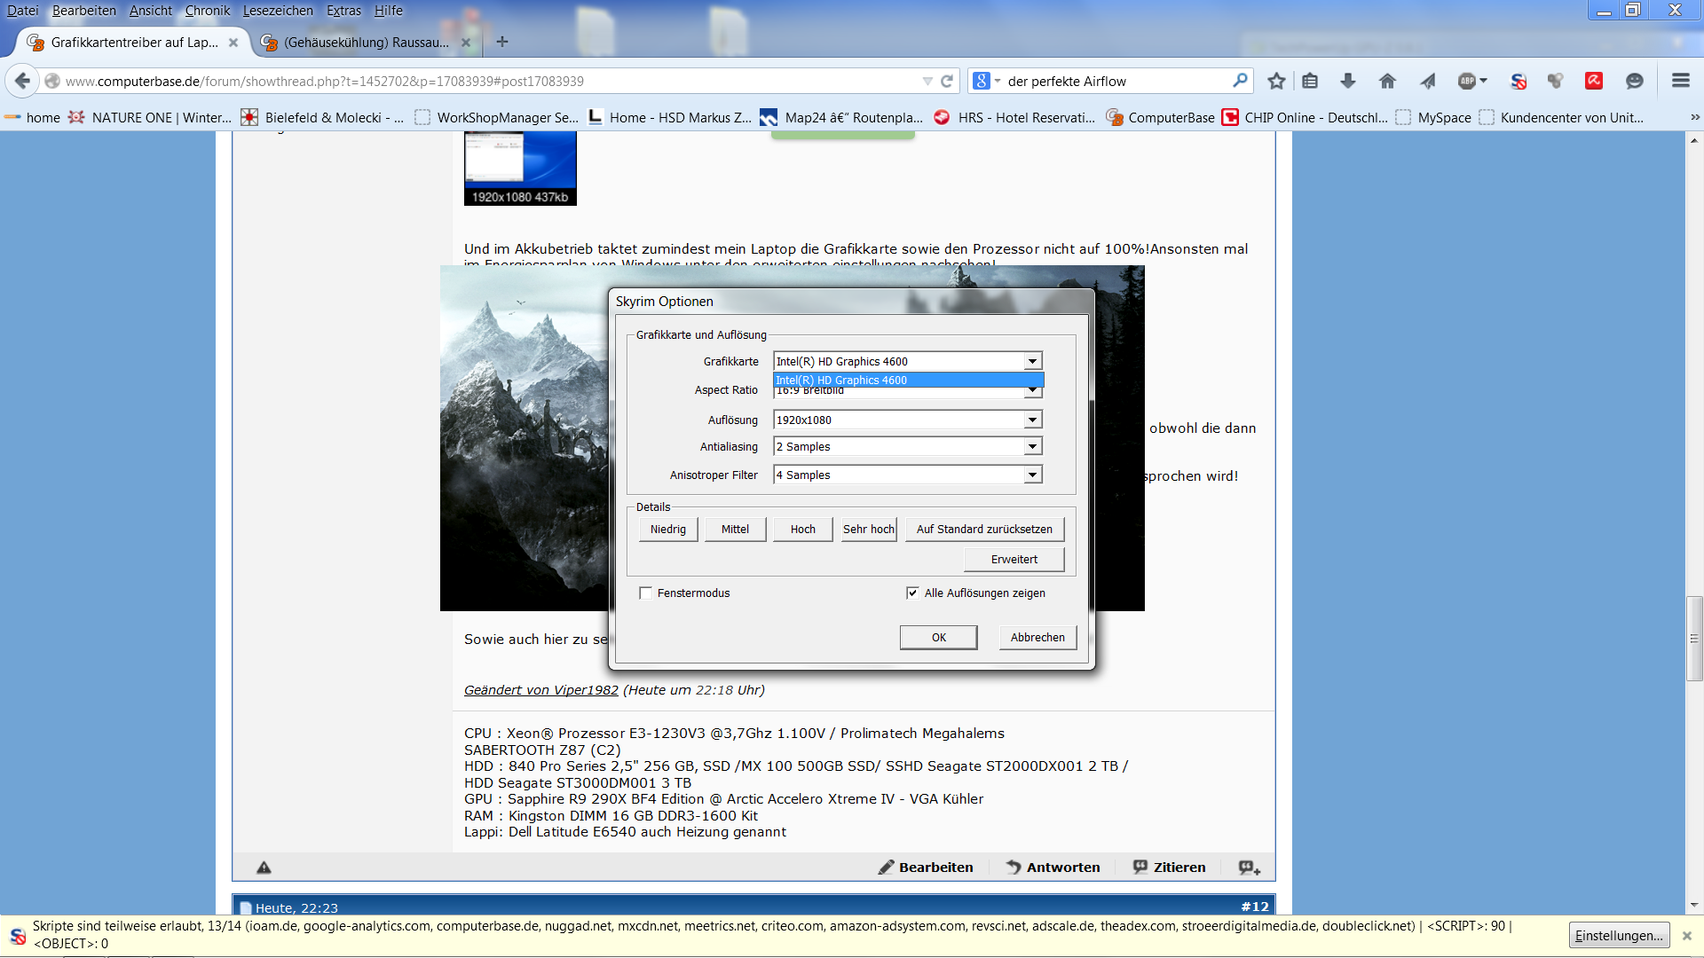Click the Adblock Plus icon
The image size is (1704, 958).
click(1468, 81)
